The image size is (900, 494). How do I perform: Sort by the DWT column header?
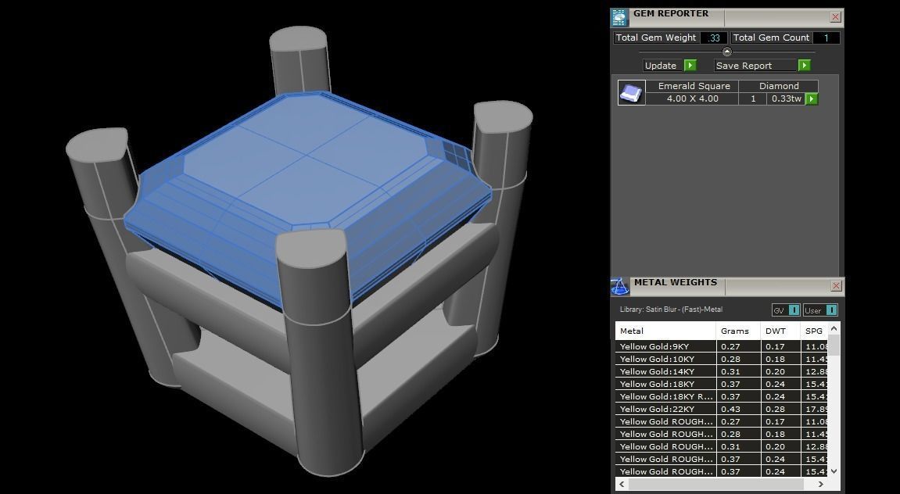pyautogui.click(x=780, y=331)
